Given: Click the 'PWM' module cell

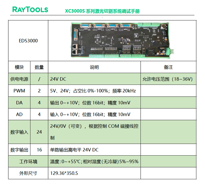Looking at the screenshot, I should (x=19, y=91).
